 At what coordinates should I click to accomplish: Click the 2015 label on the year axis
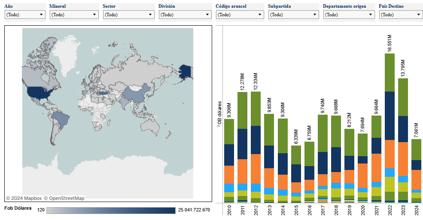pyautogui.click(x=296, y=210)
